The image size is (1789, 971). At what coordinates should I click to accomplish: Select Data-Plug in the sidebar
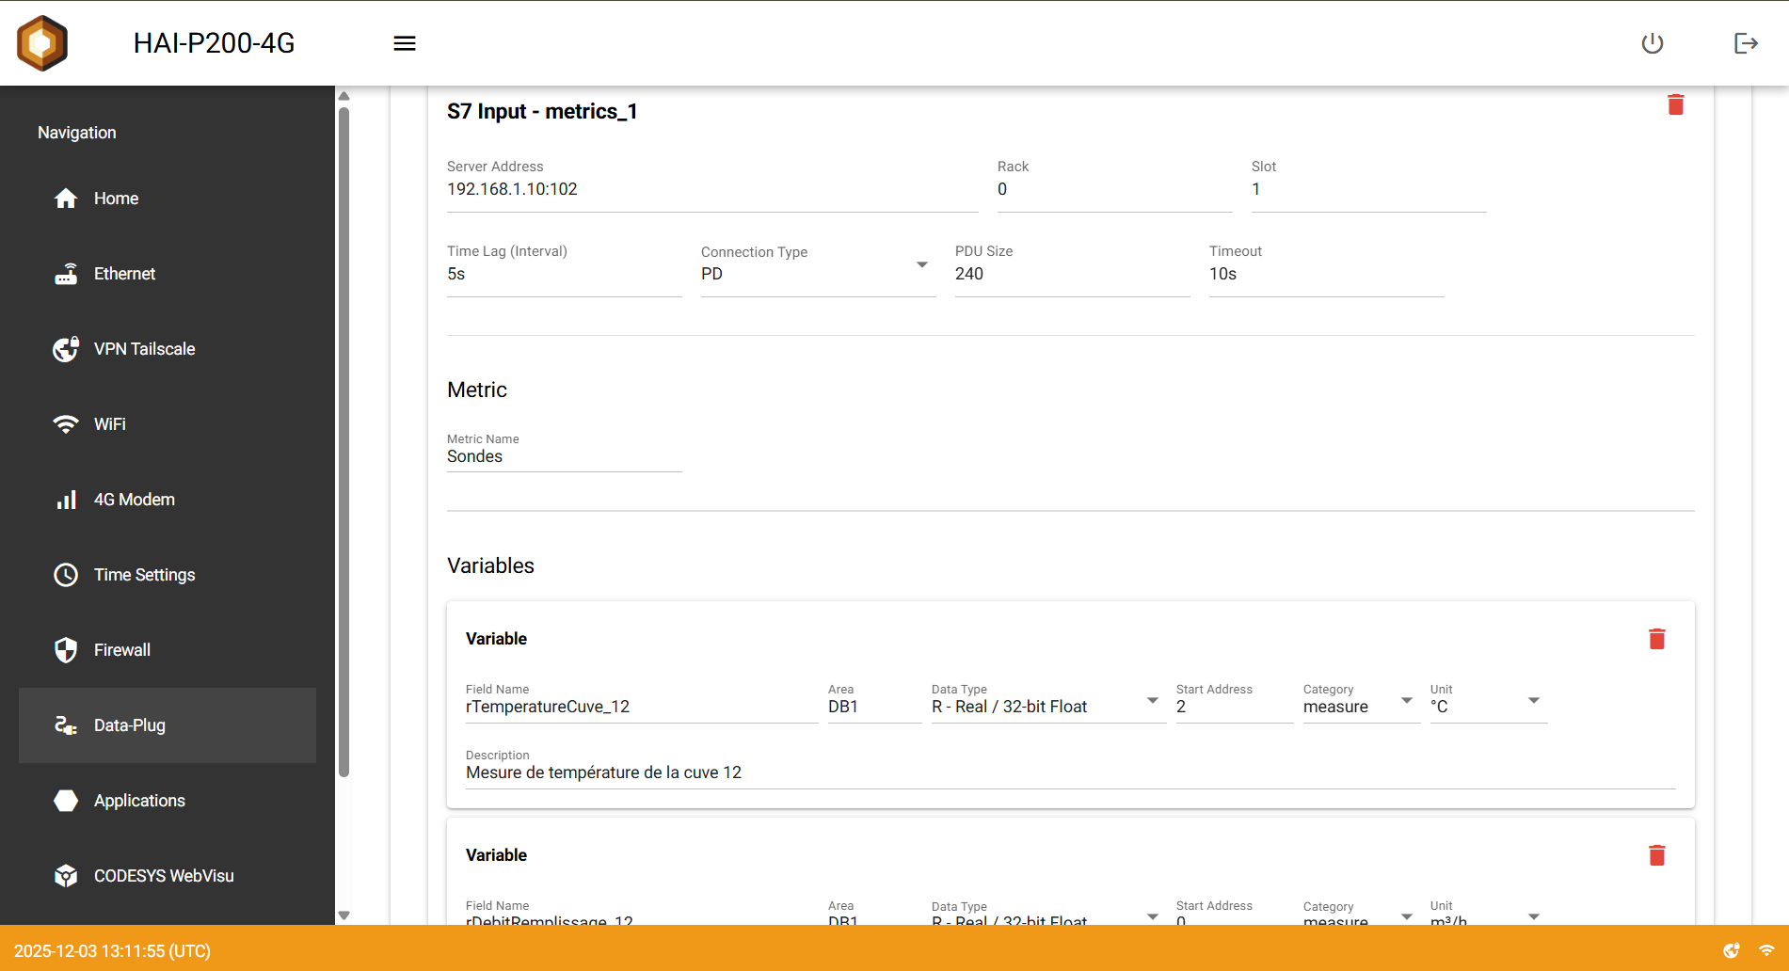129,724
